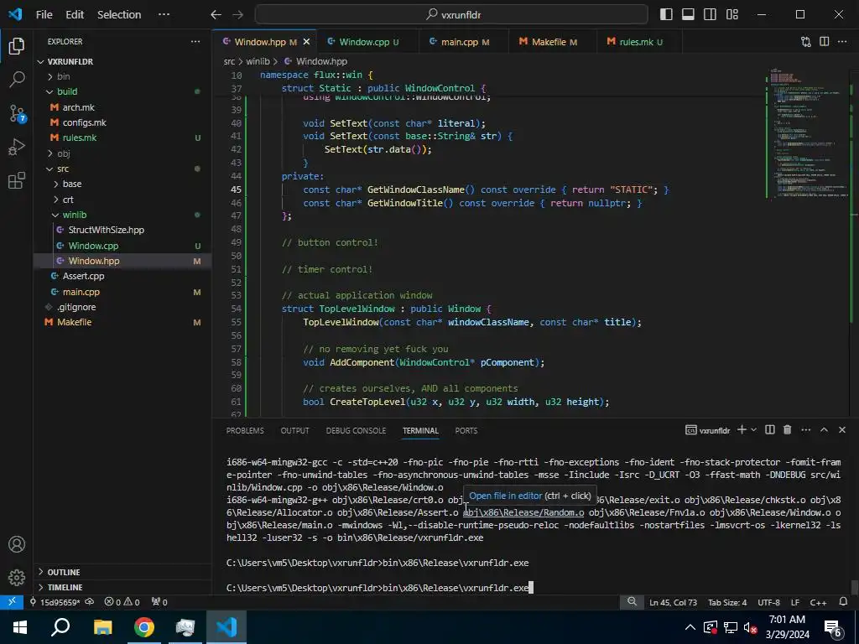Open editor More Actions ellipsis
Image resolution: width=859 pixels, height=644 pixels.
pyautogui.click(x=842, y=42)
